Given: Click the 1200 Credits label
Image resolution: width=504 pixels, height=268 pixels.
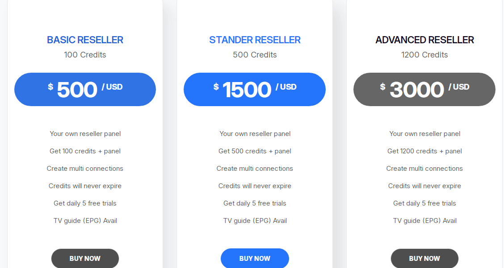Looking at the screenshot, I should click(424, 54).
